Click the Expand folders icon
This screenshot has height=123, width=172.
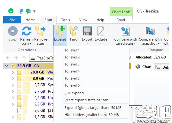[x=60, y=31]
